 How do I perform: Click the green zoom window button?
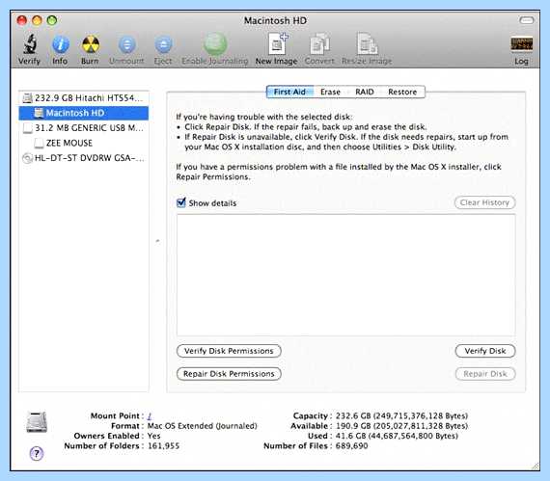[52, 20]
